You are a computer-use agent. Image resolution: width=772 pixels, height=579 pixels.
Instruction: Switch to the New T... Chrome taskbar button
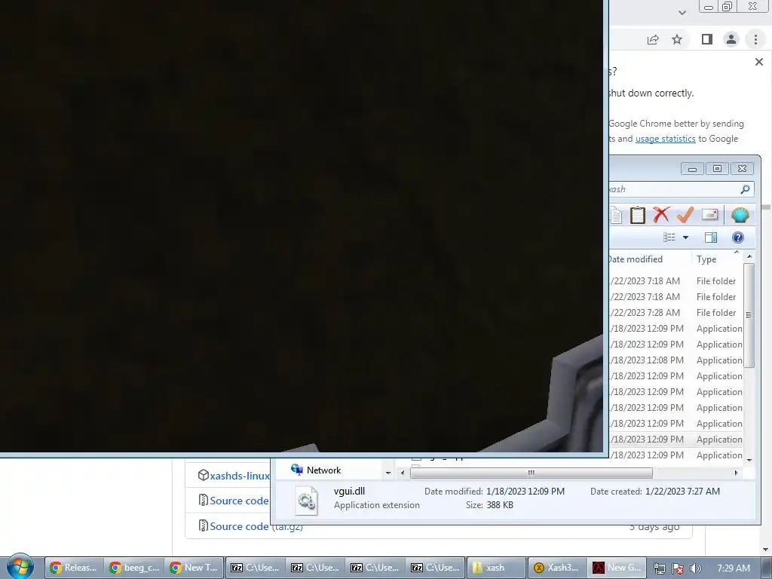195,568
